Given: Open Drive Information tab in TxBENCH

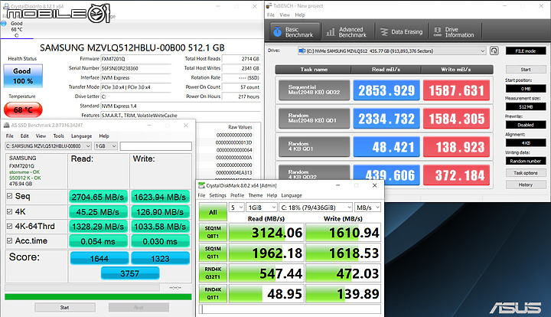Looking at the screenshot, I should 455,32.
